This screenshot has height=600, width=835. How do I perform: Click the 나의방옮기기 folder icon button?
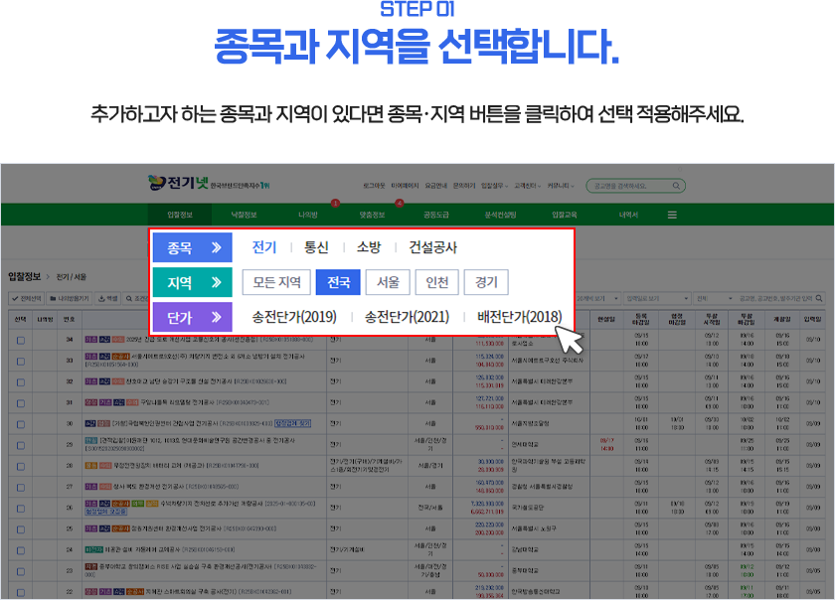point(70,299)
